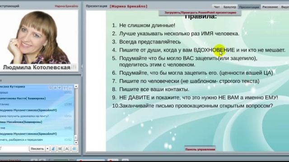This screenshot has height=162, width=289.
Task: Click slide line 'Не слишком длинные!'
Action: (x=147, y=25)
